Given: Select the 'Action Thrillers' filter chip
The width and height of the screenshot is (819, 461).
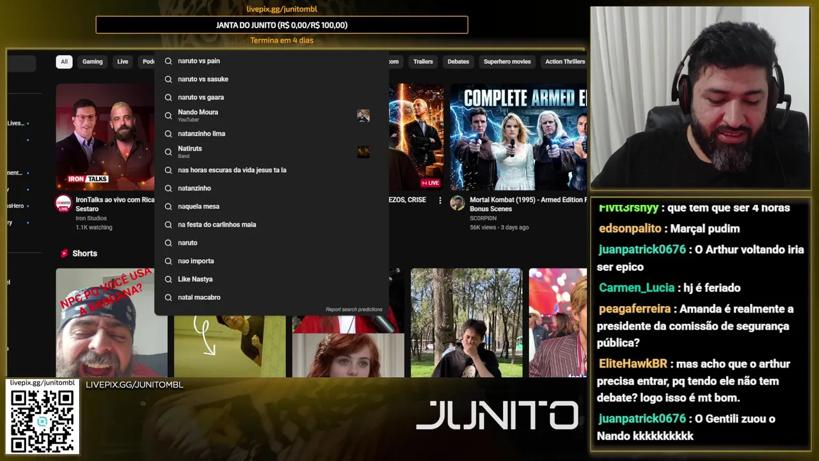Looking at the screenshot, I should 564,61.
